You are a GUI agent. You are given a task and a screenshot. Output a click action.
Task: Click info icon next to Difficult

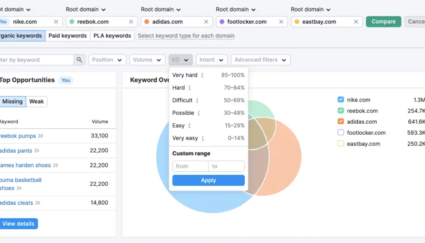click(x=197, y=101)
